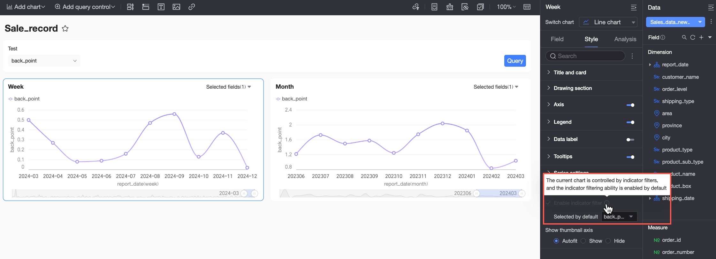716x259 pixels.
Task: Insert a text box from toolbar
Action: (161, 7)
